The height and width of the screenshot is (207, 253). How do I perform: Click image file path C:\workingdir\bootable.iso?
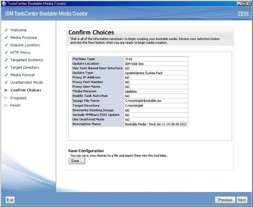[x=143, y=101]
